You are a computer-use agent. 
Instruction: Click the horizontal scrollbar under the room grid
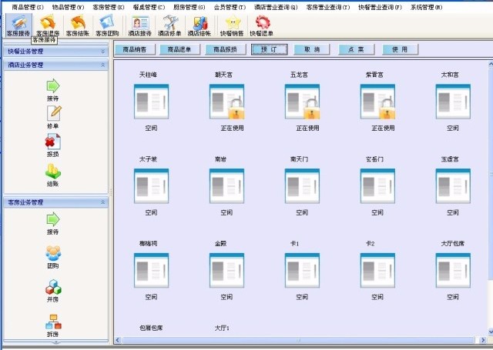point(298,340)
